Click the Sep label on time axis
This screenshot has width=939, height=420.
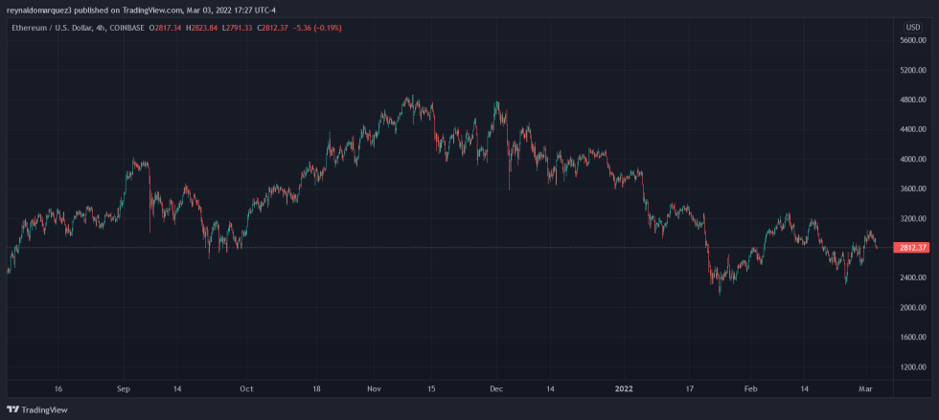124,388
